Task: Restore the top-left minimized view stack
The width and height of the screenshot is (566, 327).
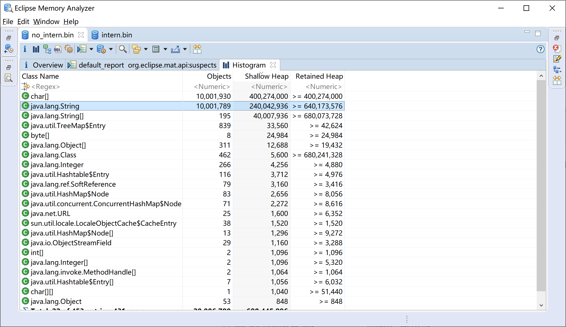Action: [x=9, y=38]
